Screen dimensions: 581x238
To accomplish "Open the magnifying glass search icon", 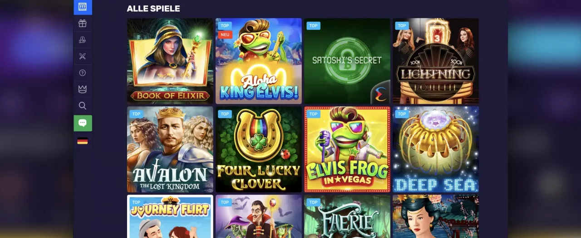I will tap(83, 106).
